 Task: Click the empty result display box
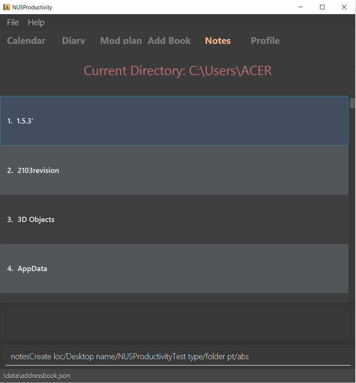(x=178, y=324)
